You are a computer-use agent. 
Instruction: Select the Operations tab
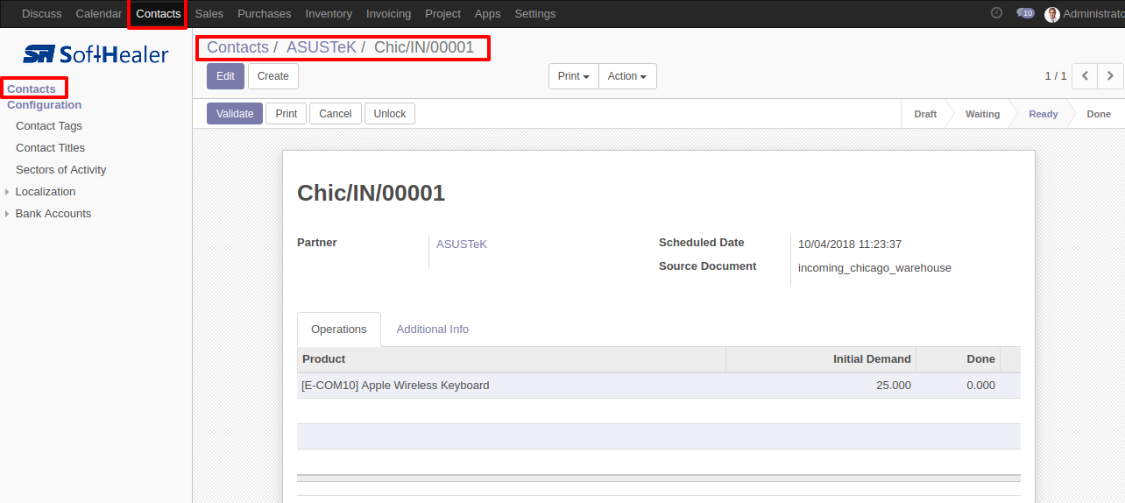[339, 329]
